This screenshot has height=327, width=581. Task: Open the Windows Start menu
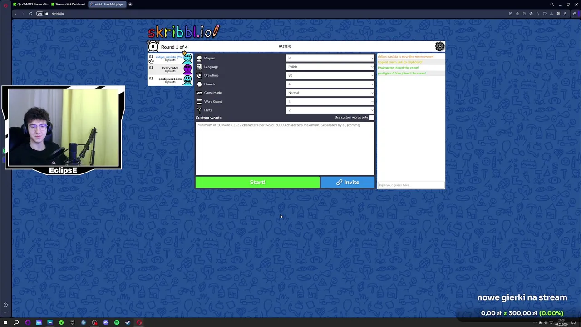point(5,322)
